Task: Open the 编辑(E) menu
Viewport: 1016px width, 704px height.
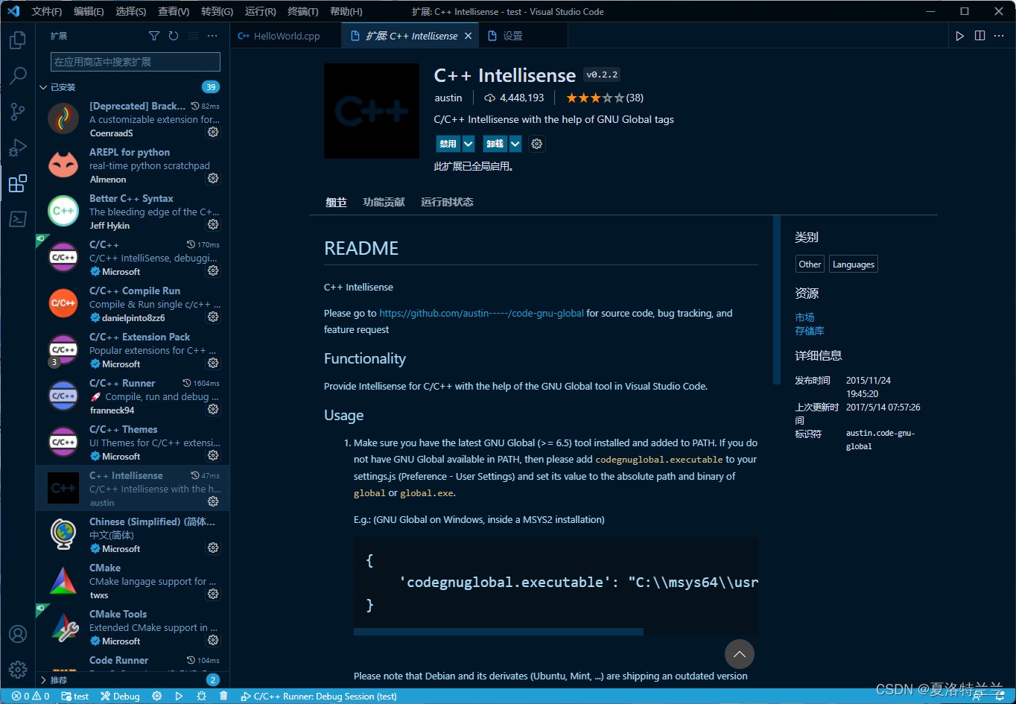Action: tap(89, 11)
